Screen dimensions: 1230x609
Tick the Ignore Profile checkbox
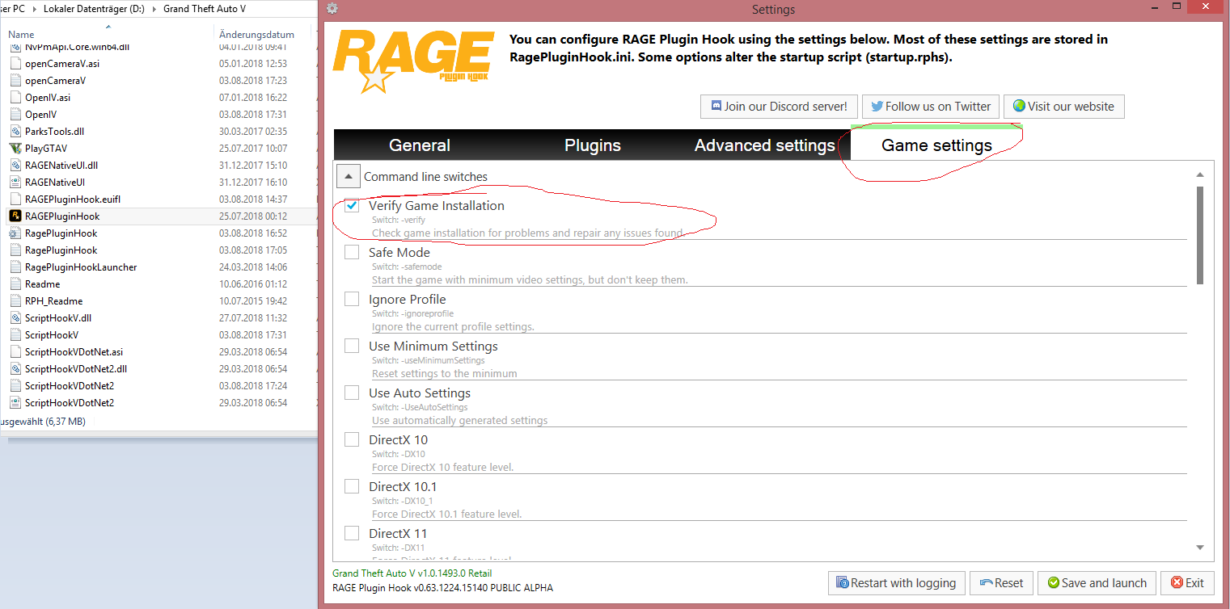pos(352,300)
